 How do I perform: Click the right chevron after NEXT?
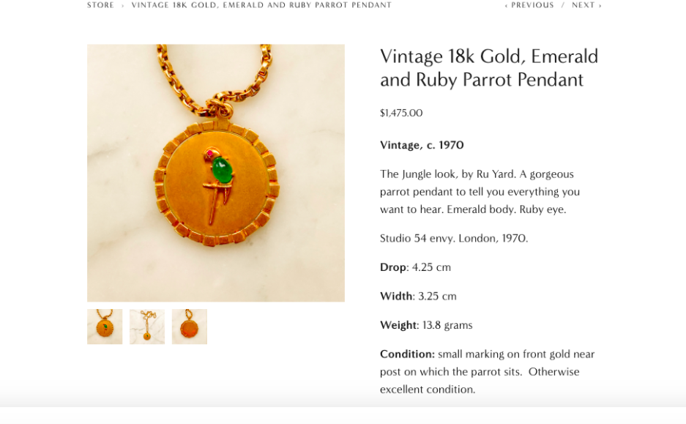tap(600, 6)
